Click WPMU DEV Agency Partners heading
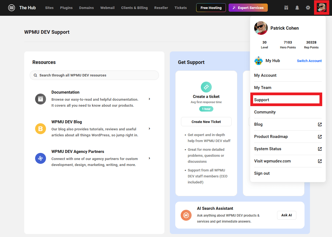332x237 pixels. (x=78, y=152)
